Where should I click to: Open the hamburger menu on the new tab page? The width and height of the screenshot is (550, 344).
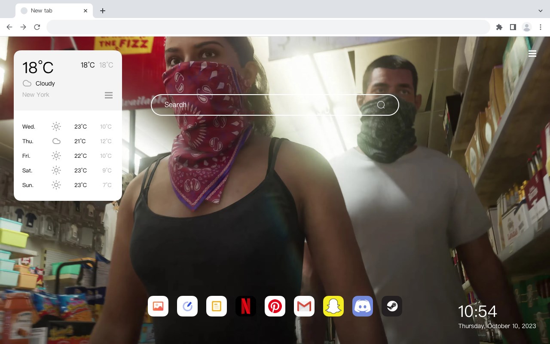click(x=532, y=53)
